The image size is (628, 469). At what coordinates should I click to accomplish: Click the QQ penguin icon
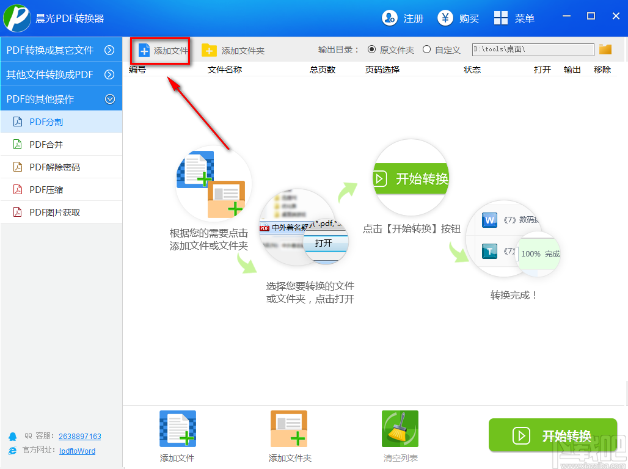tap(13, 437)
